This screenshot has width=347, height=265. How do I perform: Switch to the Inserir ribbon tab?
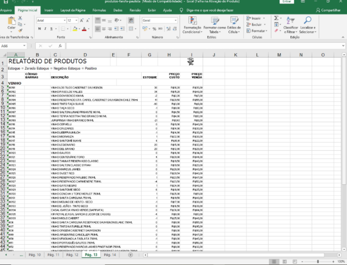click(49, 10)
